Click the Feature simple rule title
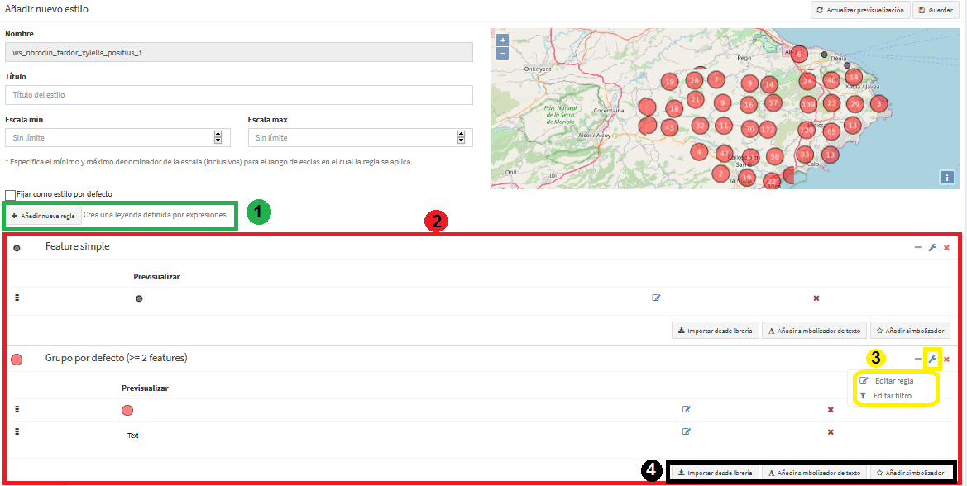This screenshot has height=486, width=967. pos(77,246)
